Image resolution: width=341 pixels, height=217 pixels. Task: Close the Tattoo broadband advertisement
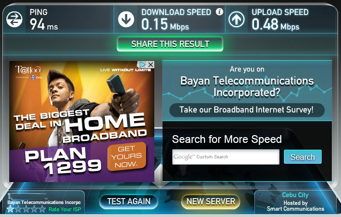click(150, 64)
